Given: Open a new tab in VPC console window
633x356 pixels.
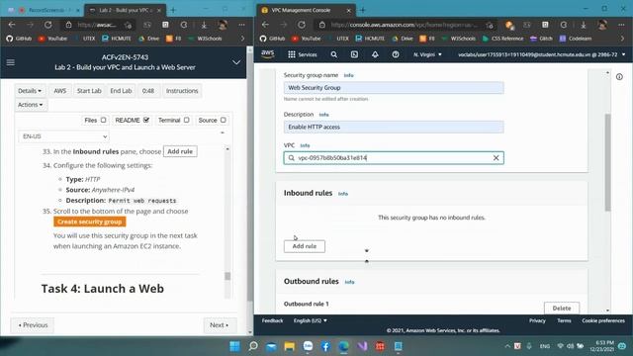Looking at the screenshot, I should [363, 10].
